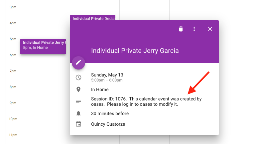Click the notification bell icon
263x144 pixels.
(x=78, y=113)
